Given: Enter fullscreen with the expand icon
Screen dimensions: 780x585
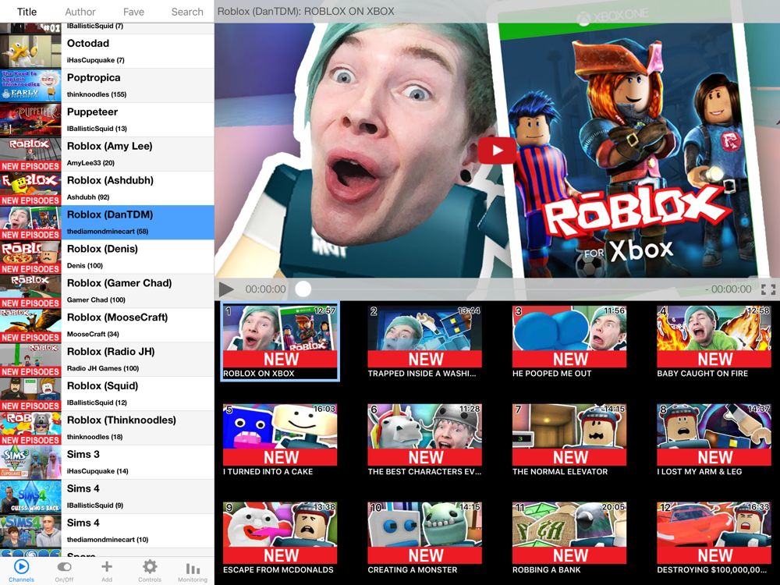Looking at the screenshot, I should tap(768, 289).
